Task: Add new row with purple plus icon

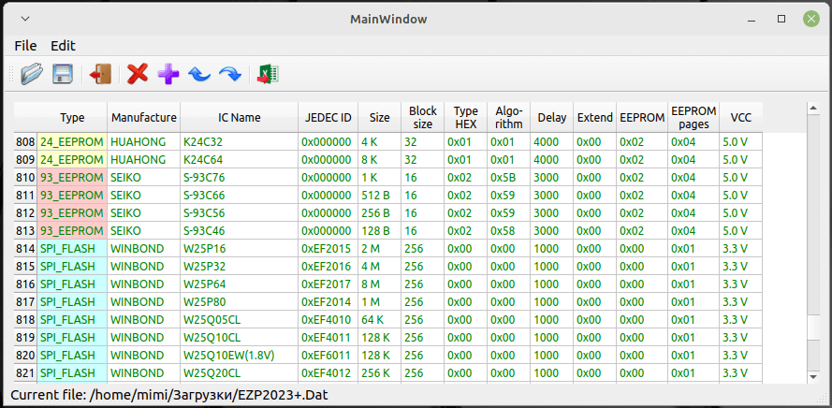Action: 168,74
